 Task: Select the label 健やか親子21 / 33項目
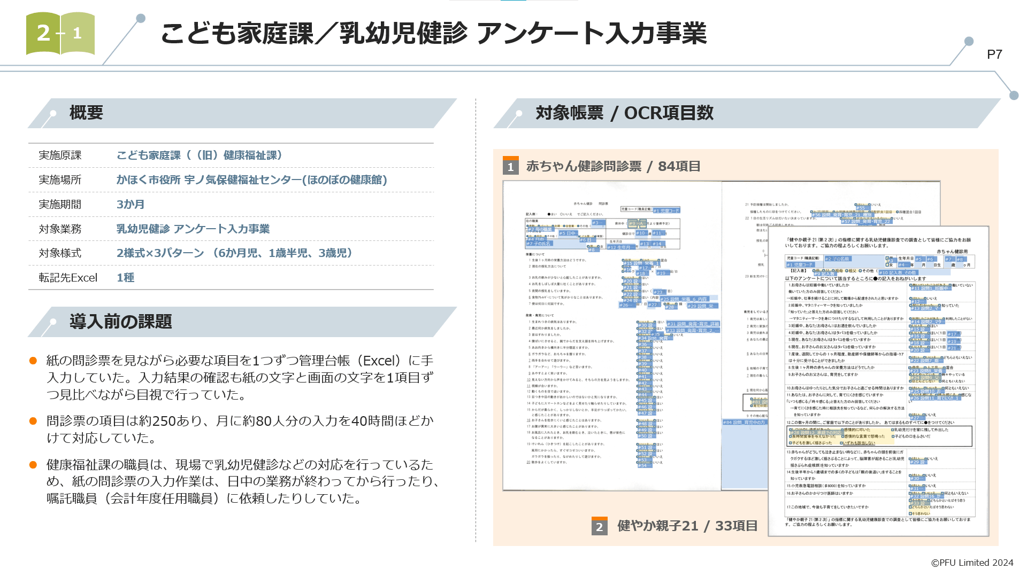pos(687,526)
